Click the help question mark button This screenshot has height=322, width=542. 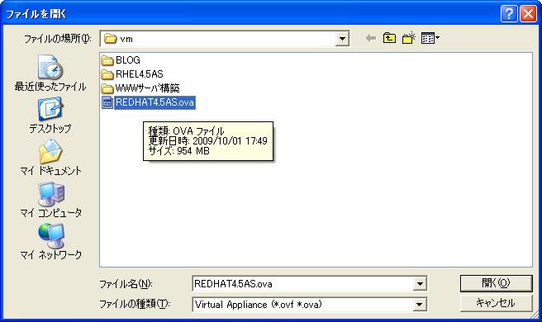pos(509,14)
